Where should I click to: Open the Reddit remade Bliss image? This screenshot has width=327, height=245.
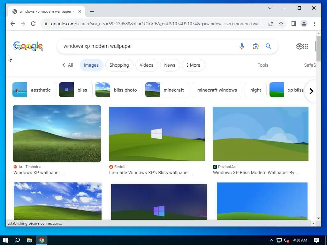pos(156,134)
